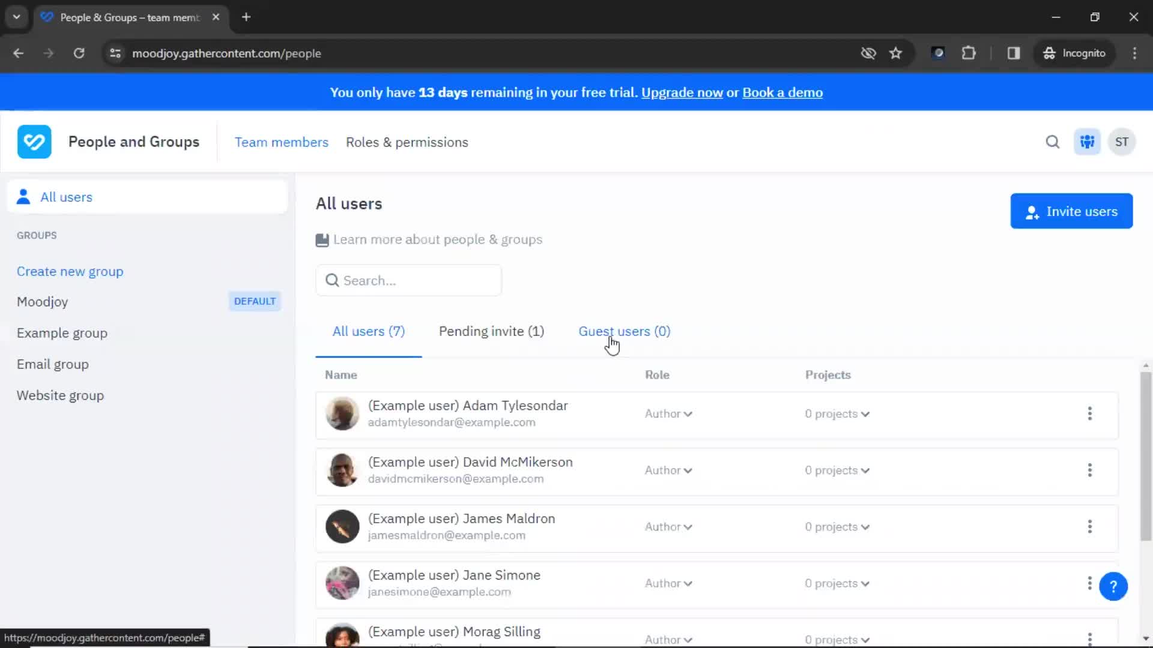This screenshot has width=1153, height=648.
Task: Switch to the Guest users tab
Action: click(623, 331)
